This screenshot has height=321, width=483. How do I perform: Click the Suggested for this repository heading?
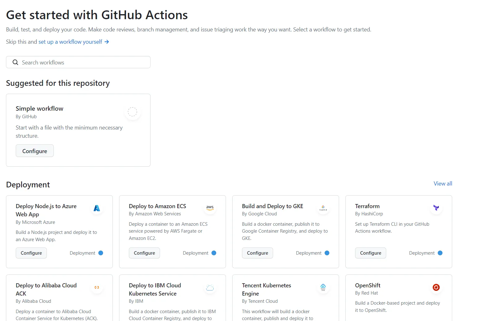(x=58, y=83)
